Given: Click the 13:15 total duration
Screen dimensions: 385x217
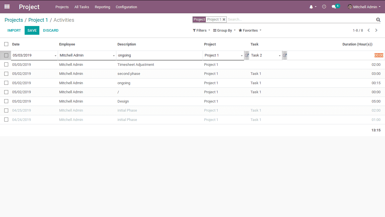Looking at the screenshot, I should [376, 130].
